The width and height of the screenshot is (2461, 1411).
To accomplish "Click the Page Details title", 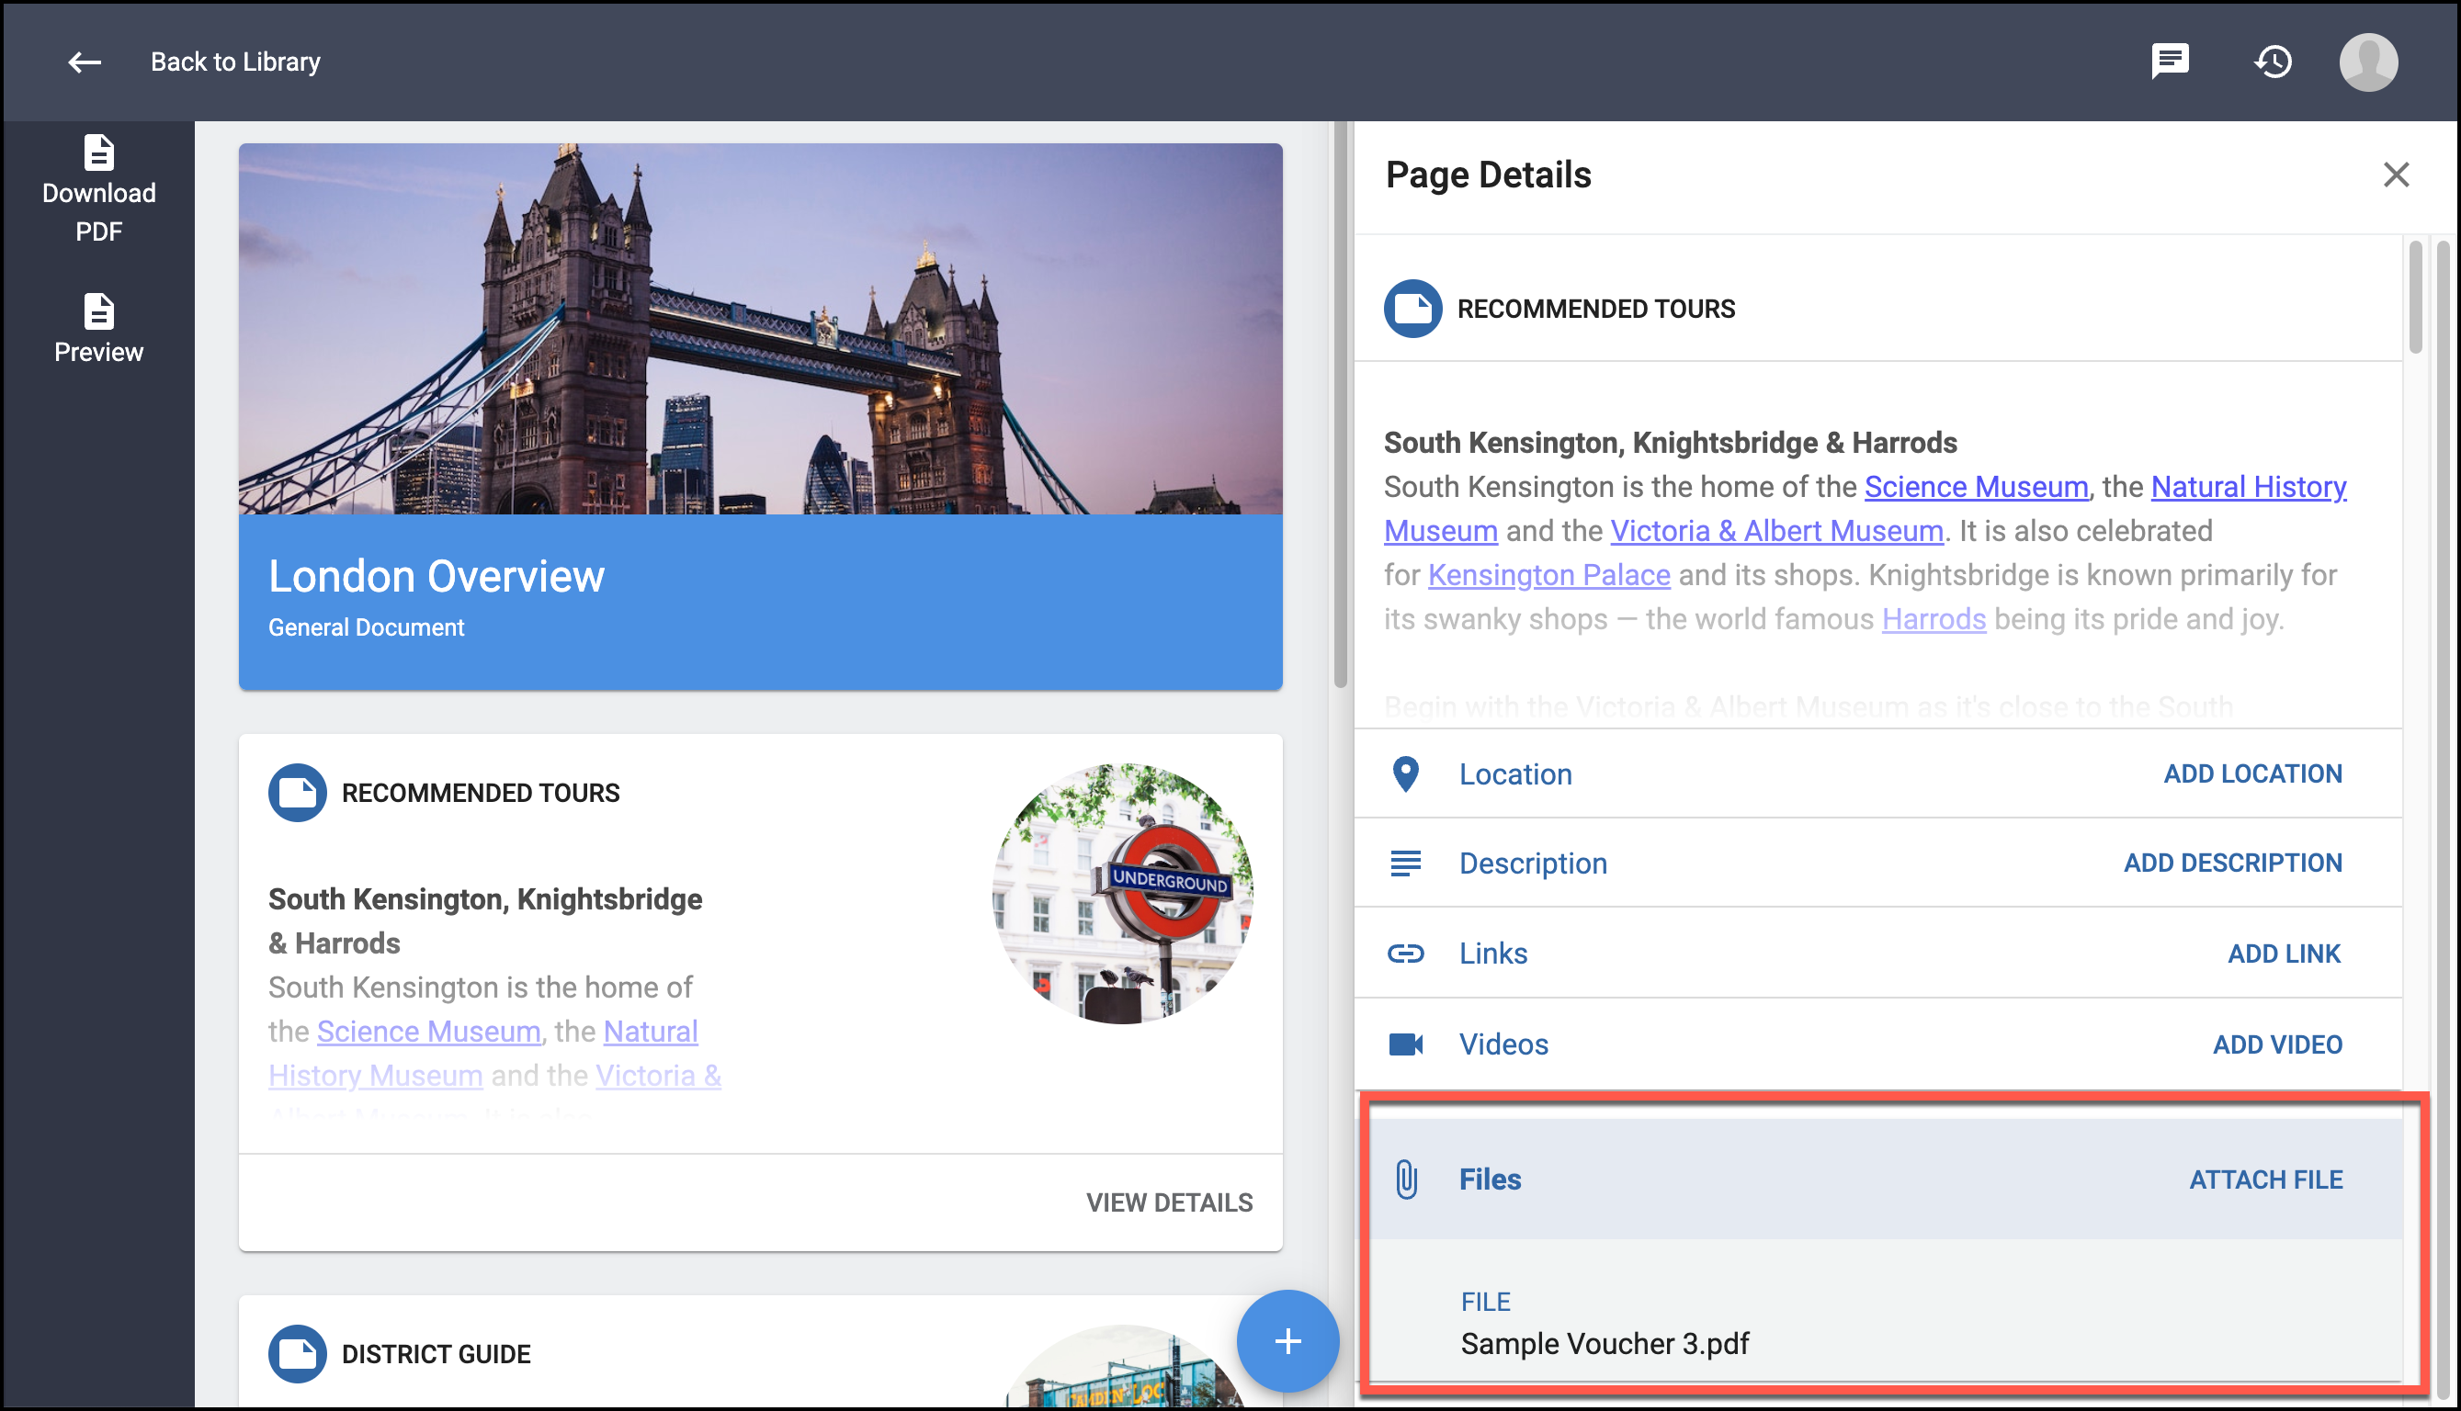I will click(1488, 175).
